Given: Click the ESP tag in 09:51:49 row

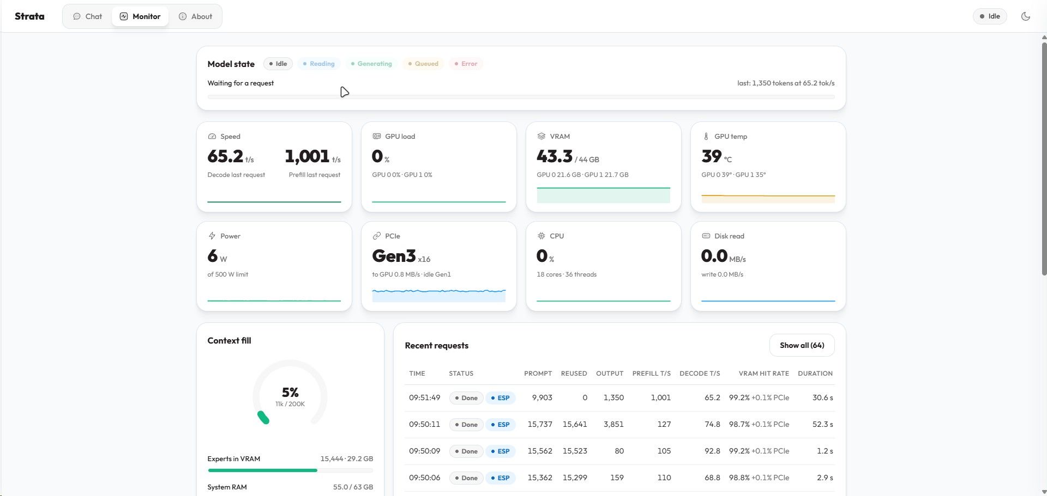Looking at the screenshot, I should (x=501, y=398).
